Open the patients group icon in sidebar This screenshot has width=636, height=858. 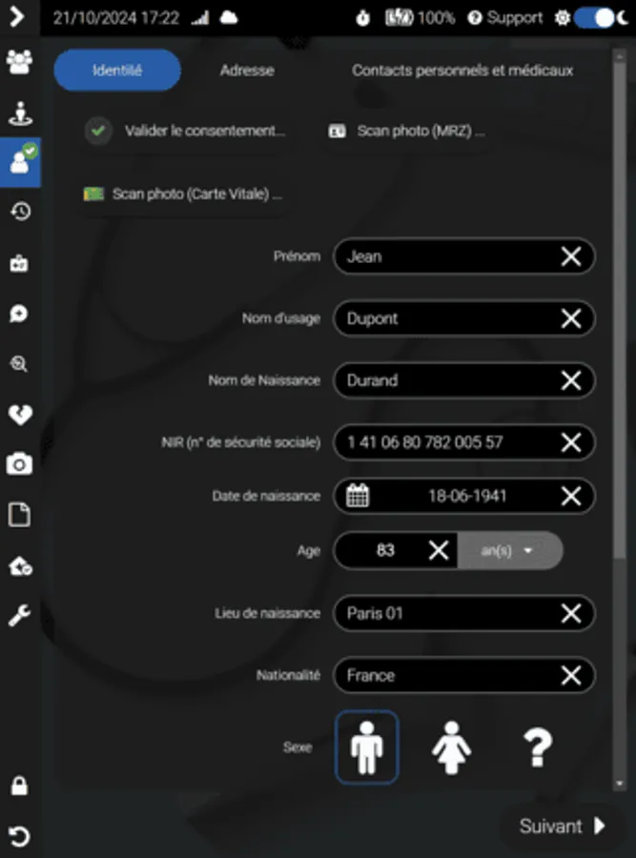tap(19, 61)
